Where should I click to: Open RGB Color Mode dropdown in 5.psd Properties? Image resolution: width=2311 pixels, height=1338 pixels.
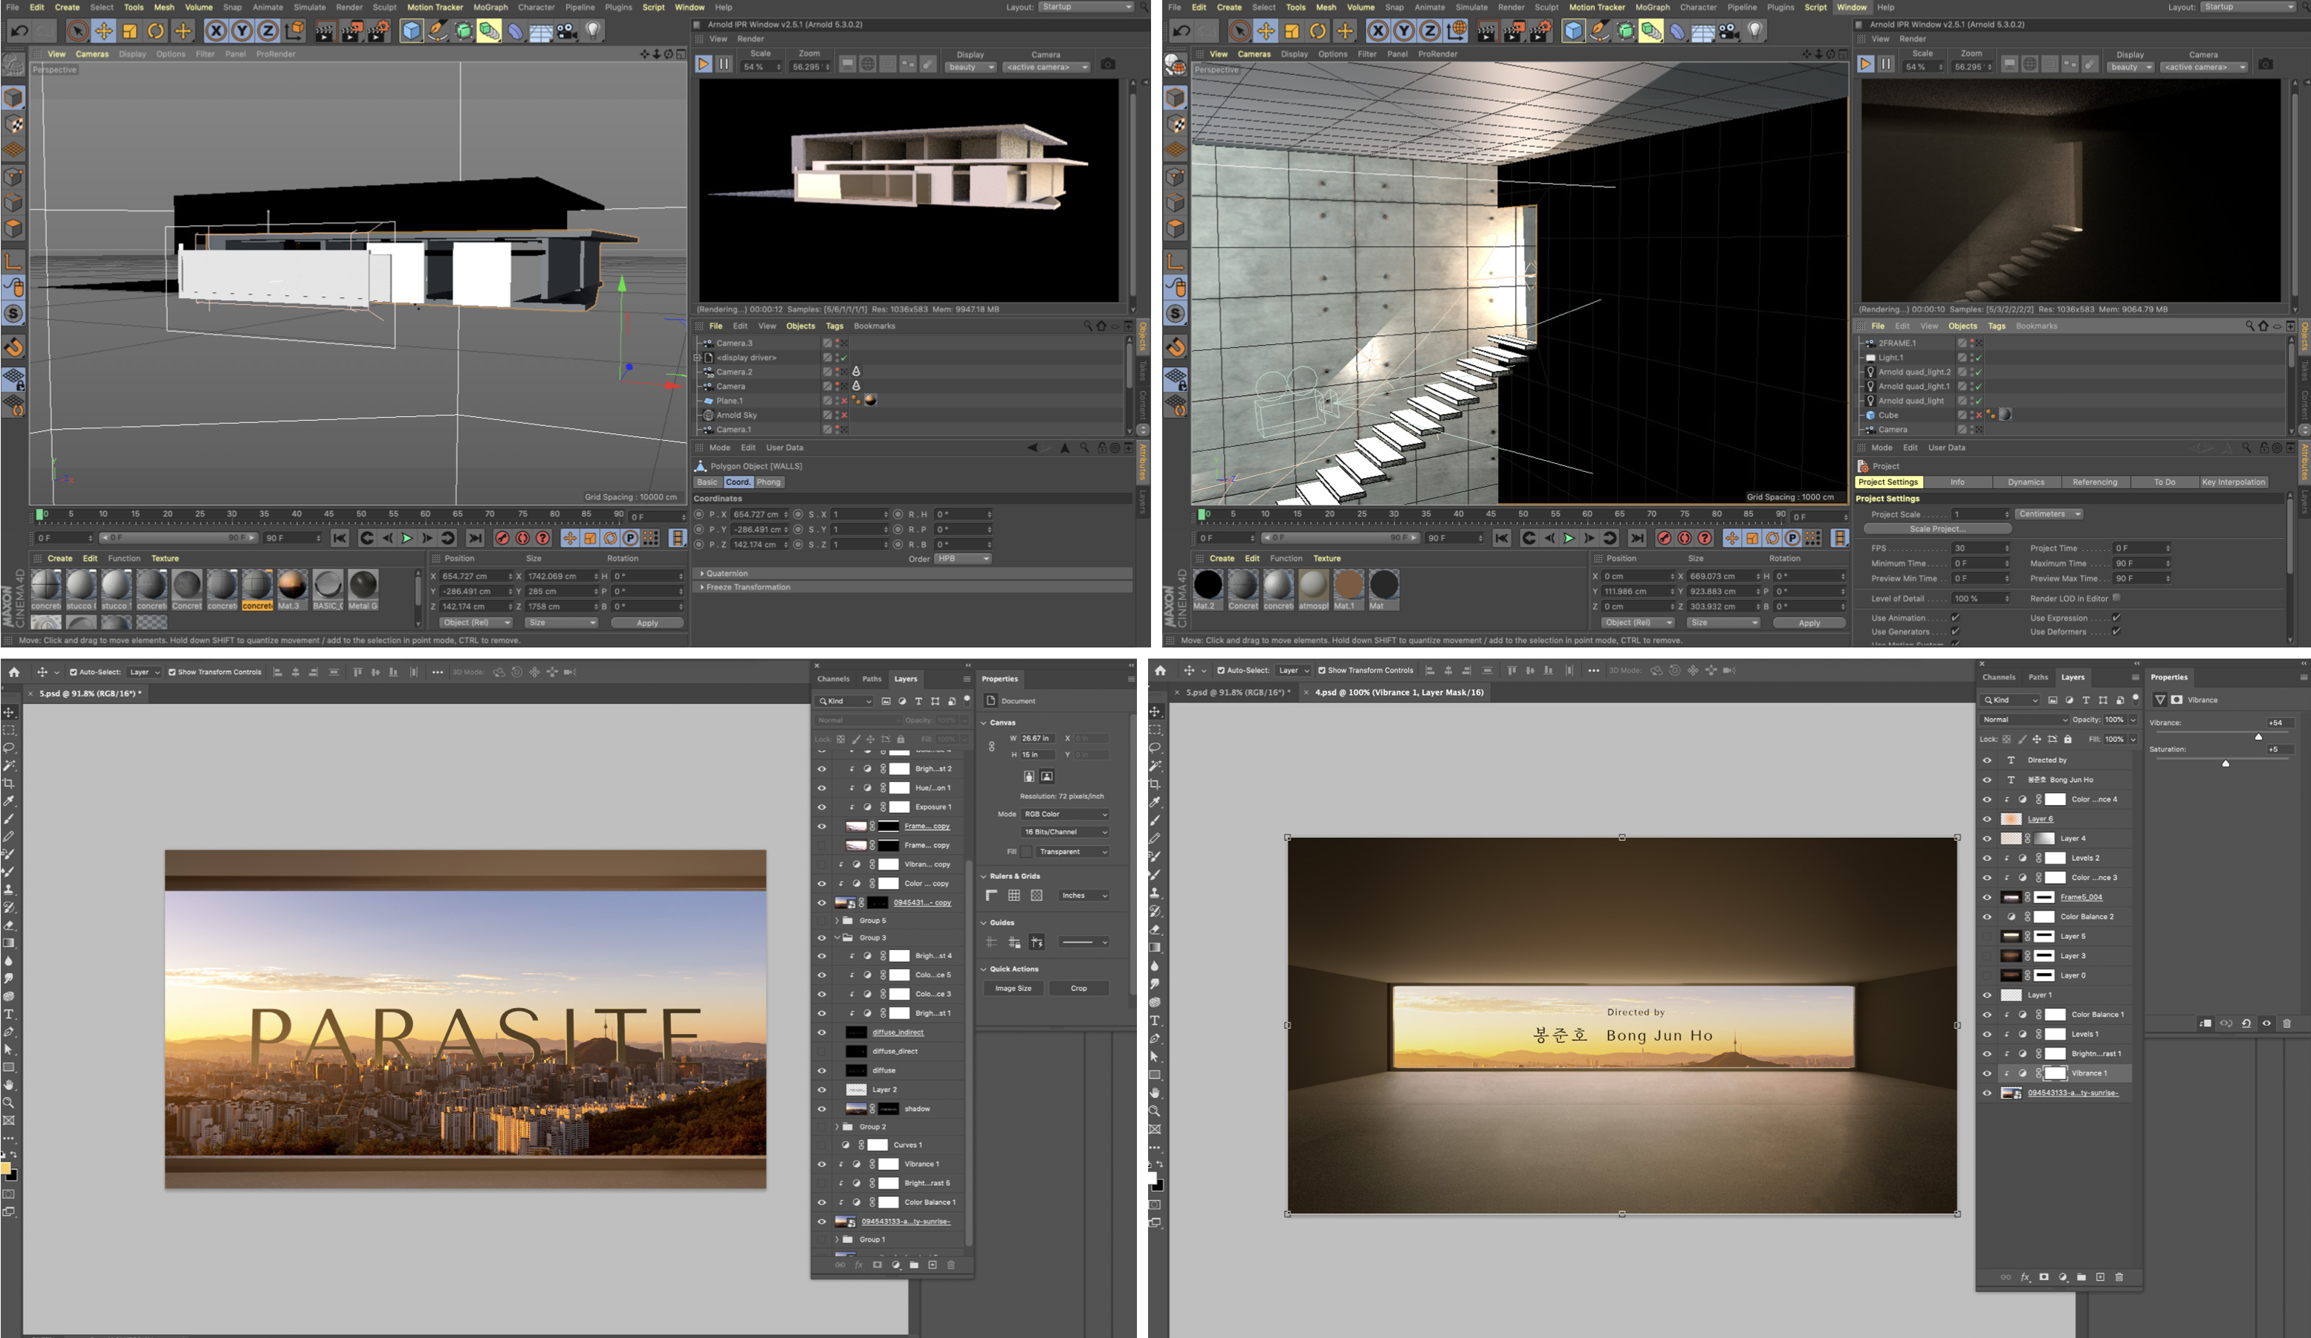[1066, 815]
